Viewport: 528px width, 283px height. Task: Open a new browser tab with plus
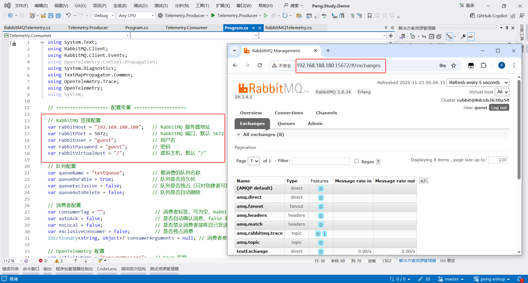[328, 51]
